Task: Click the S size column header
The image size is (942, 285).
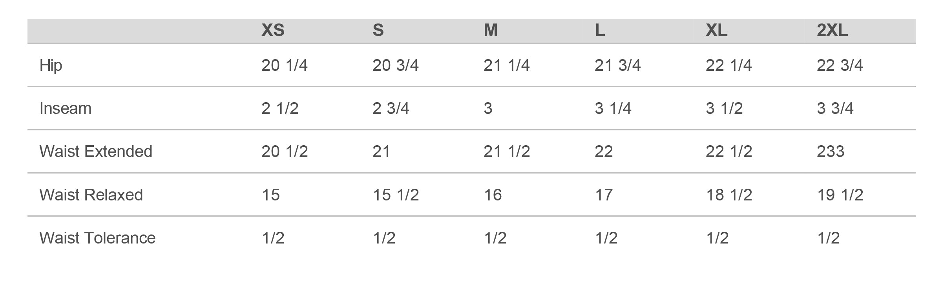Action: (x=378, y=31)
